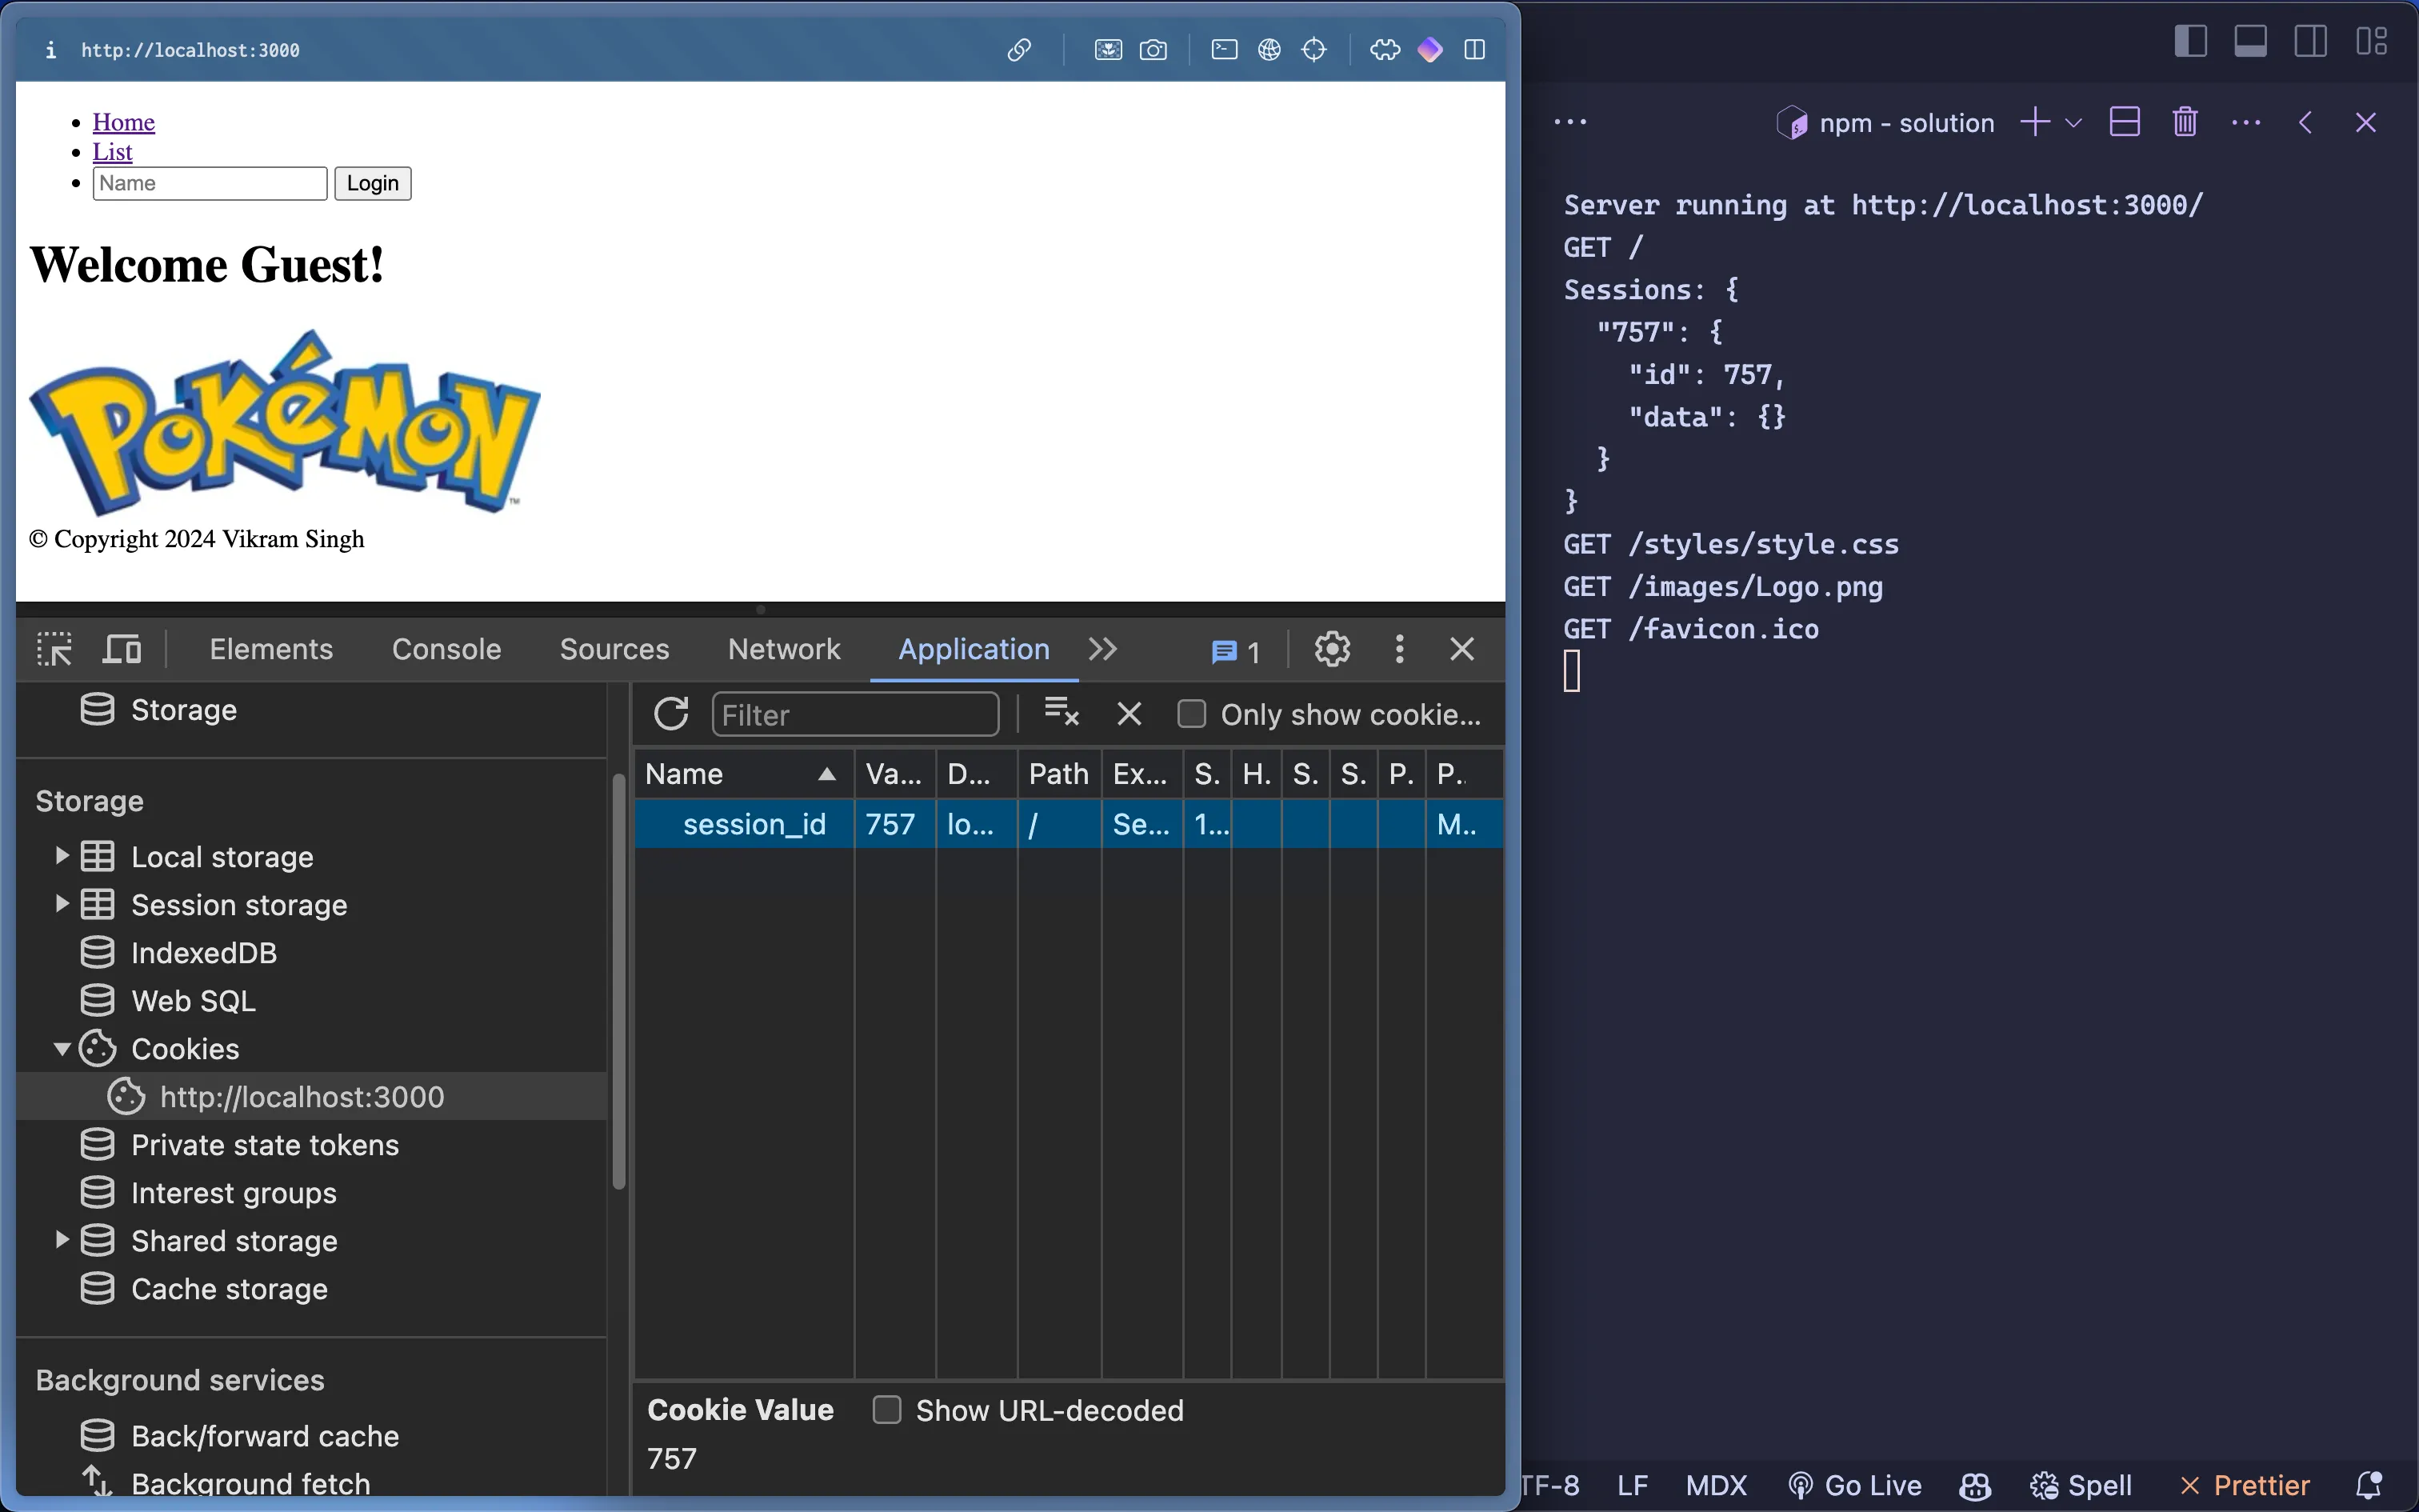Open the Sources tab
The image size is (2419, 1512).
(614, 649)
